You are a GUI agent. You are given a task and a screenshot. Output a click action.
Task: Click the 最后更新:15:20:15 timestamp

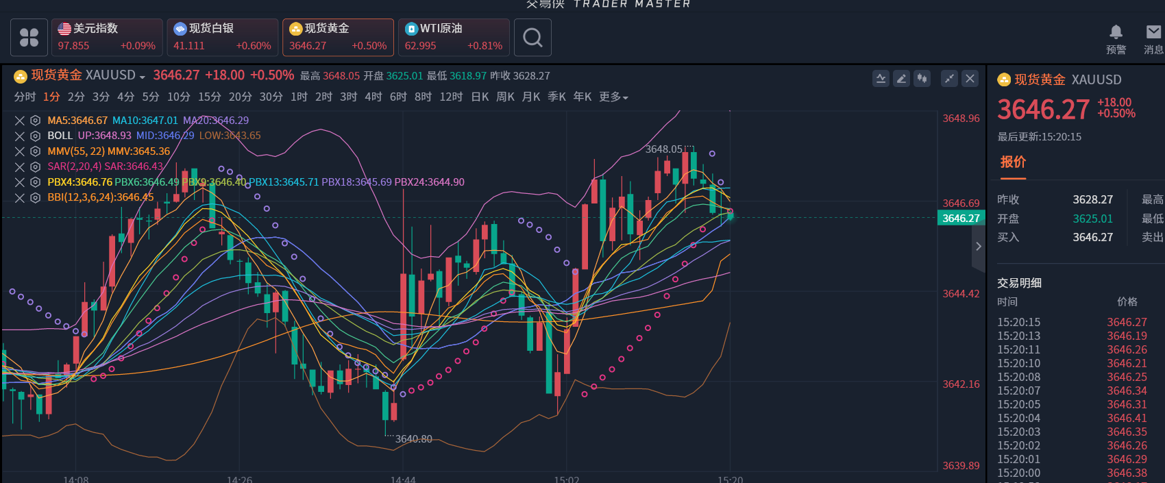(1039, 137)
